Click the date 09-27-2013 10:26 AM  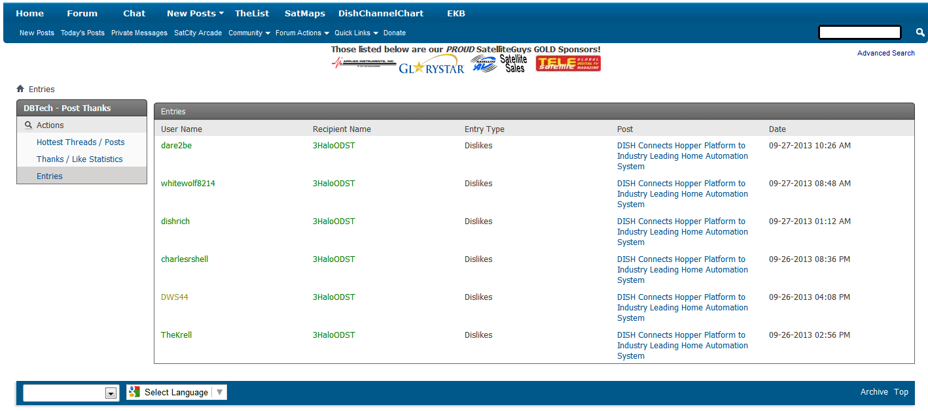pyautogui.click(x=810, y=145)
